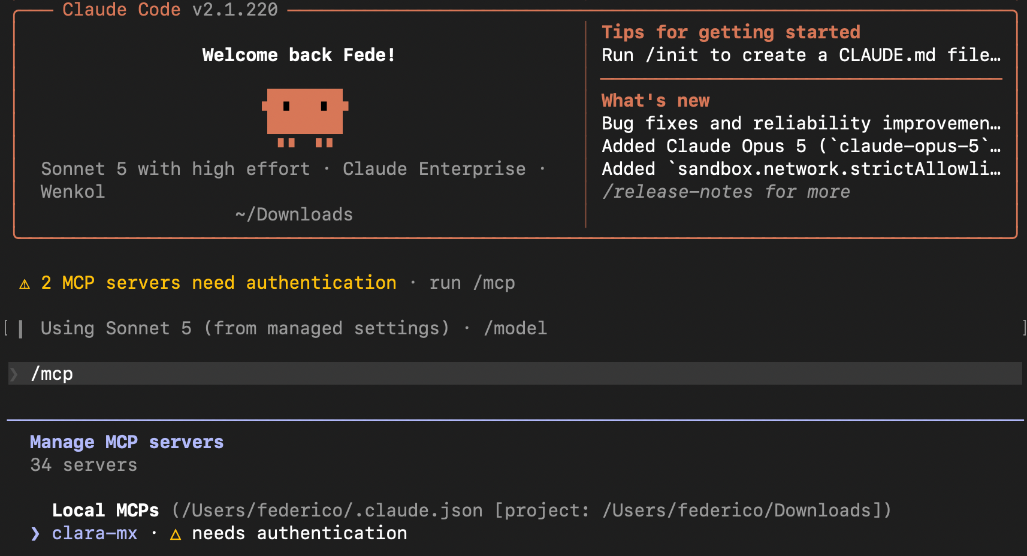The height and width of the screenshot is (556, 1027).
Task: Click the prompt chevron before the /mcp input
Action: pyautogui.click(x=14, y=374)
